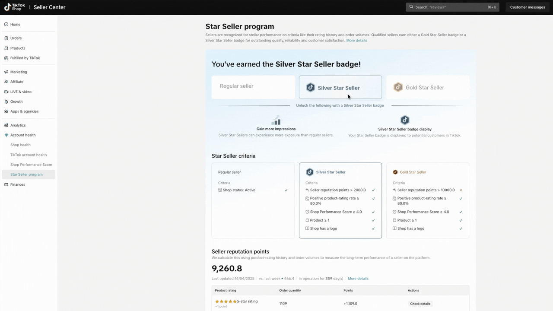Collapse the Account health section
Image resolution: width=553 pixels, height=311 pixels.
22,135
